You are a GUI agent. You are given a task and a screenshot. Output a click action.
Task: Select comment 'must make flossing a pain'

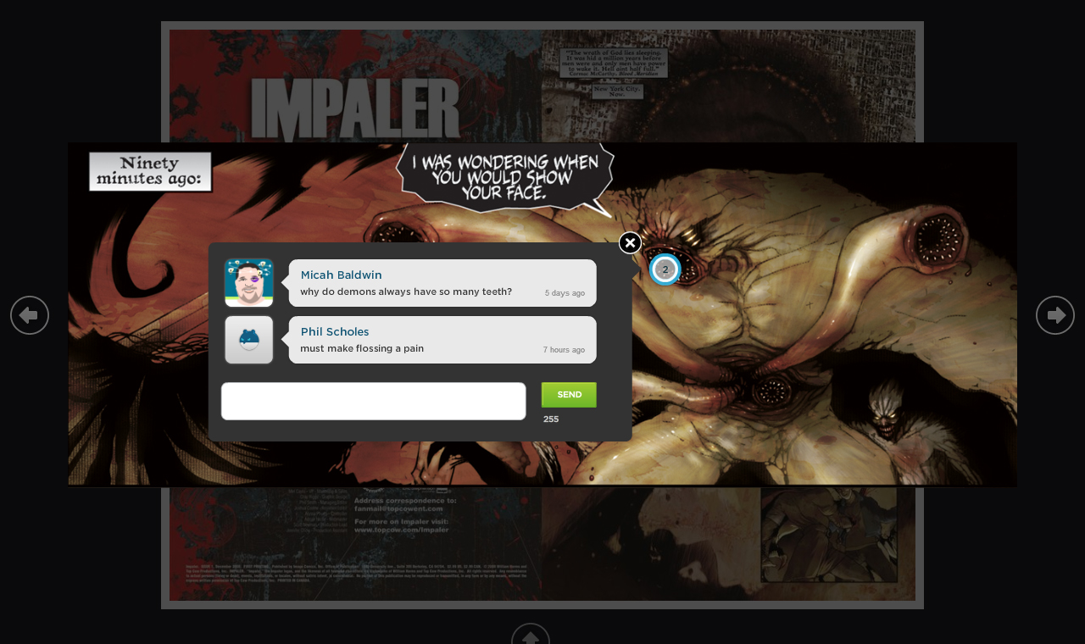(x=362, y=349)
